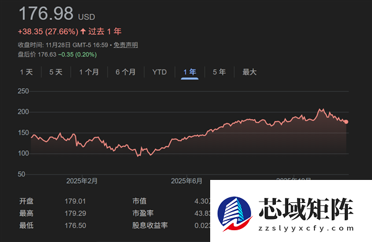The width and height of the screenshot is (372, 242).
Task: Click the 2025年6月 axis label
Action: pyautogui.click(x=187, y=181)
